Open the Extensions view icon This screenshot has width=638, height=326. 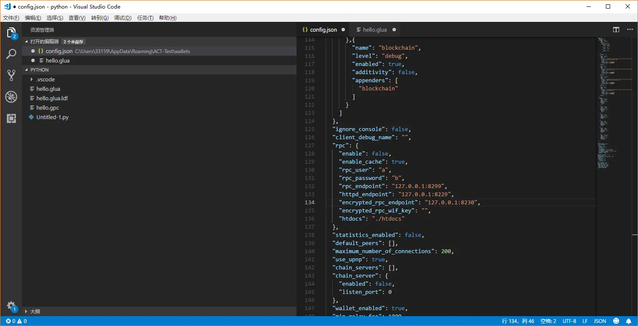[11, 118]
